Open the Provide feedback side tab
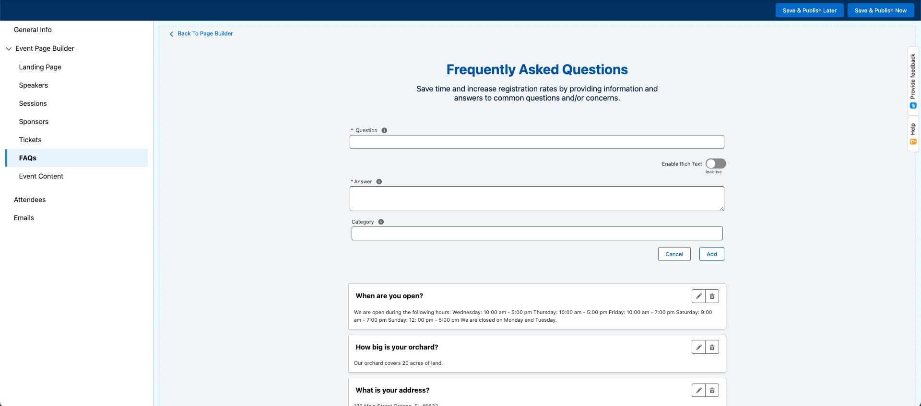The width and height of the screenshot is (921, 406). [x=913, y=81]
